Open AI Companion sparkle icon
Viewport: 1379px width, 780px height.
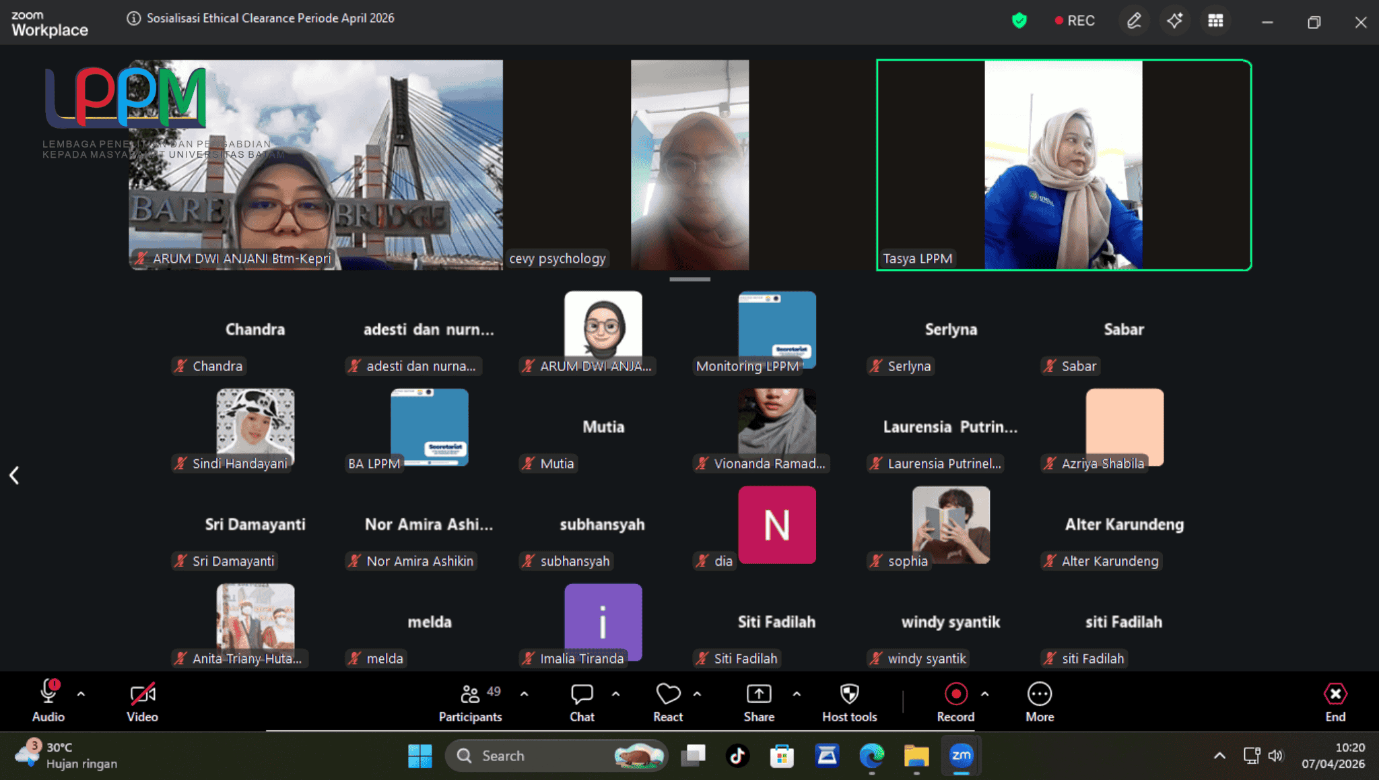1175,21
